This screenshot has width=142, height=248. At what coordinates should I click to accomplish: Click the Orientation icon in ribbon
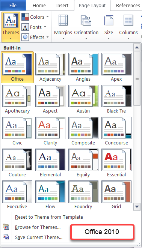tap(86, 20)
